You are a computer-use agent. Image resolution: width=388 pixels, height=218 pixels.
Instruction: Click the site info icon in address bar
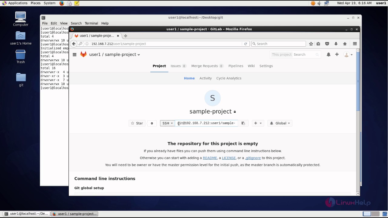(x=87, y=44)
